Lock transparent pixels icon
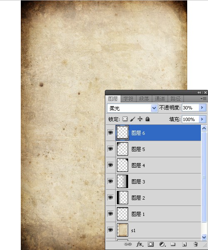Viewport: 208px width, 250px height. pos(125,119)
